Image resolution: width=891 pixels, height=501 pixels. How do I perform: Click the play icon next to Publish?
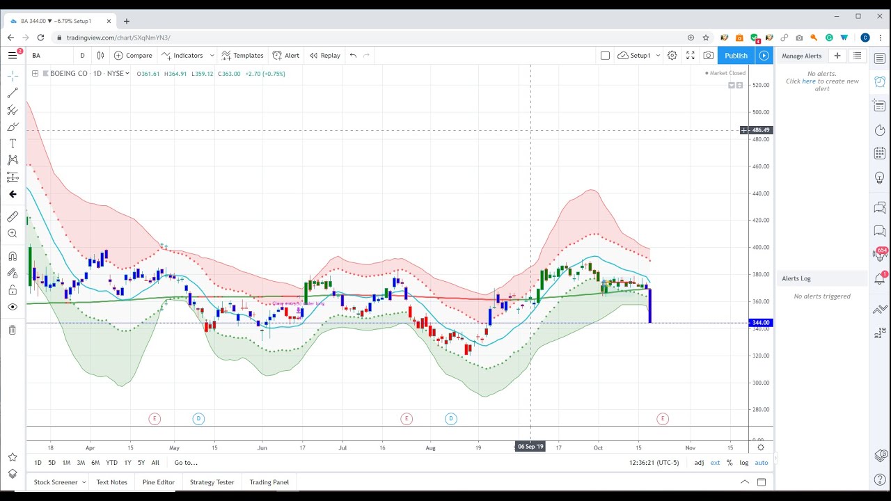click(764, 56)
